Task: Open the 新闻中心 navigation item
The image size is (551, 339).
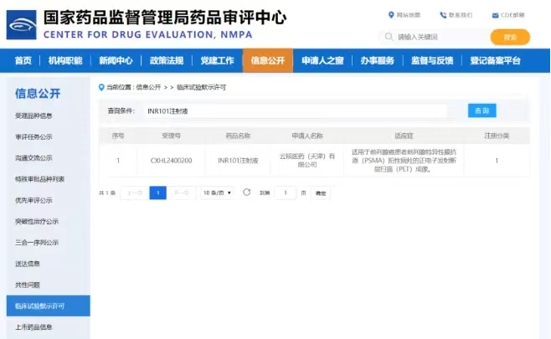Action: pyautogui.click(x=116, y=60)
